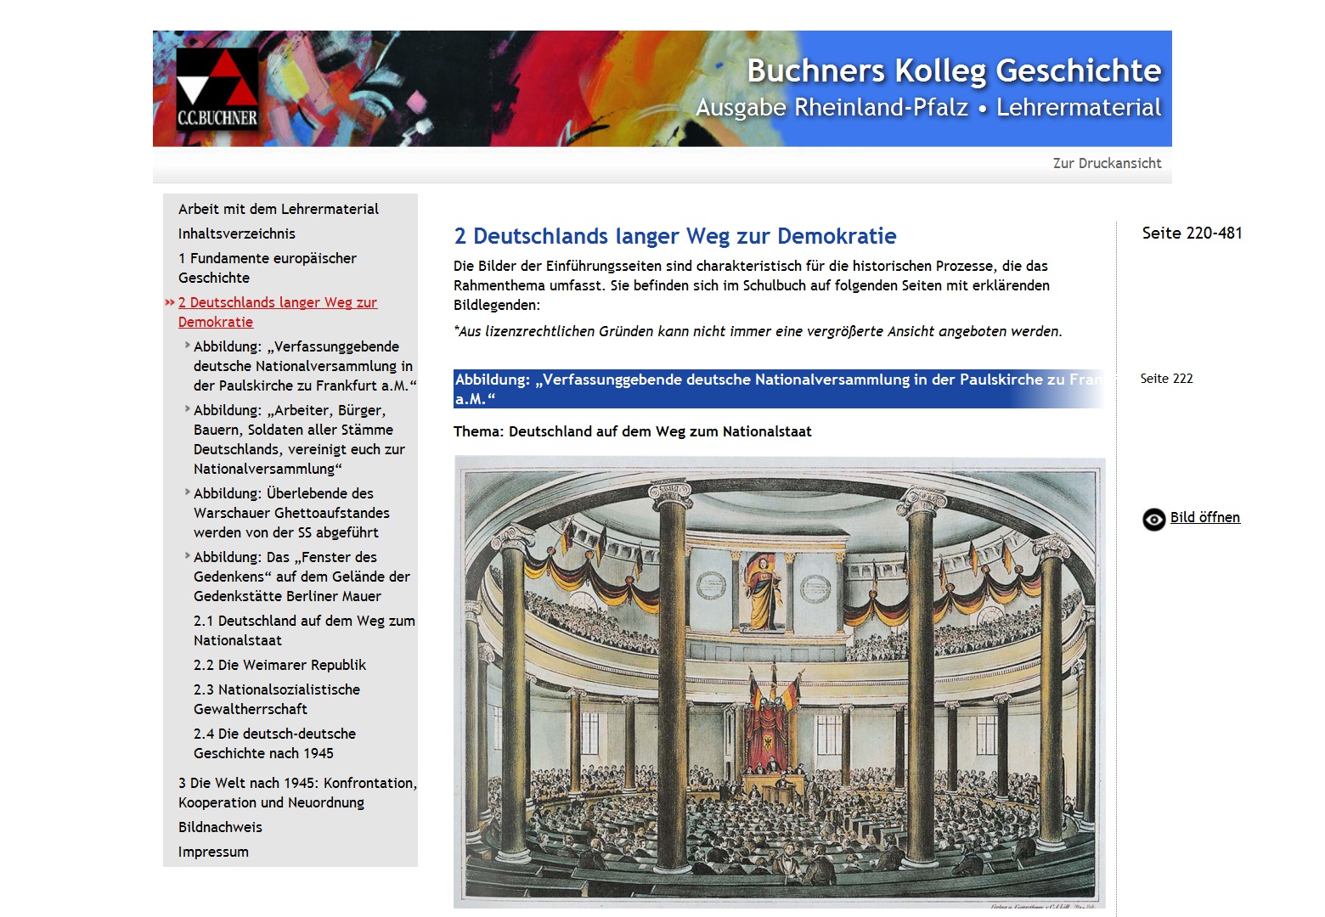Open 'Bild öffnen' link

click(1204, 517)
